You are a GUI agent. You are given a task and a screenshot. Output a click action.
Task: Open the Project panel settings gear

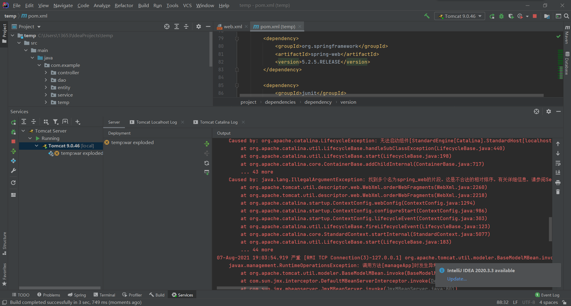point(199,27)
